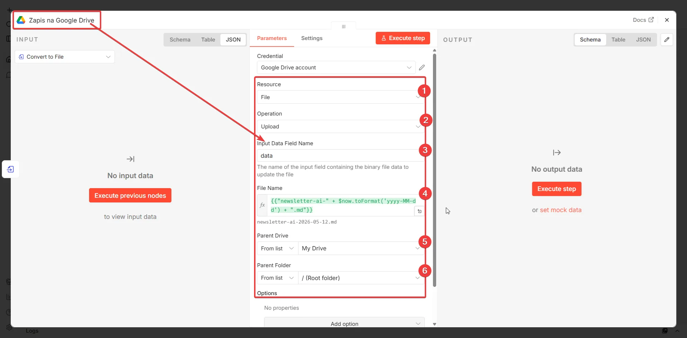687x338 pixels.
Task: Switch output view to JSON
Action: [x=643, y=40]
